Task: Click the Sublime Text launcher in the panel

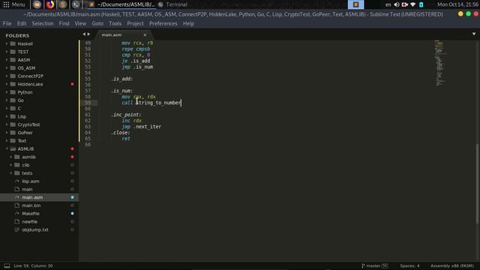Action: click(63, 4)
